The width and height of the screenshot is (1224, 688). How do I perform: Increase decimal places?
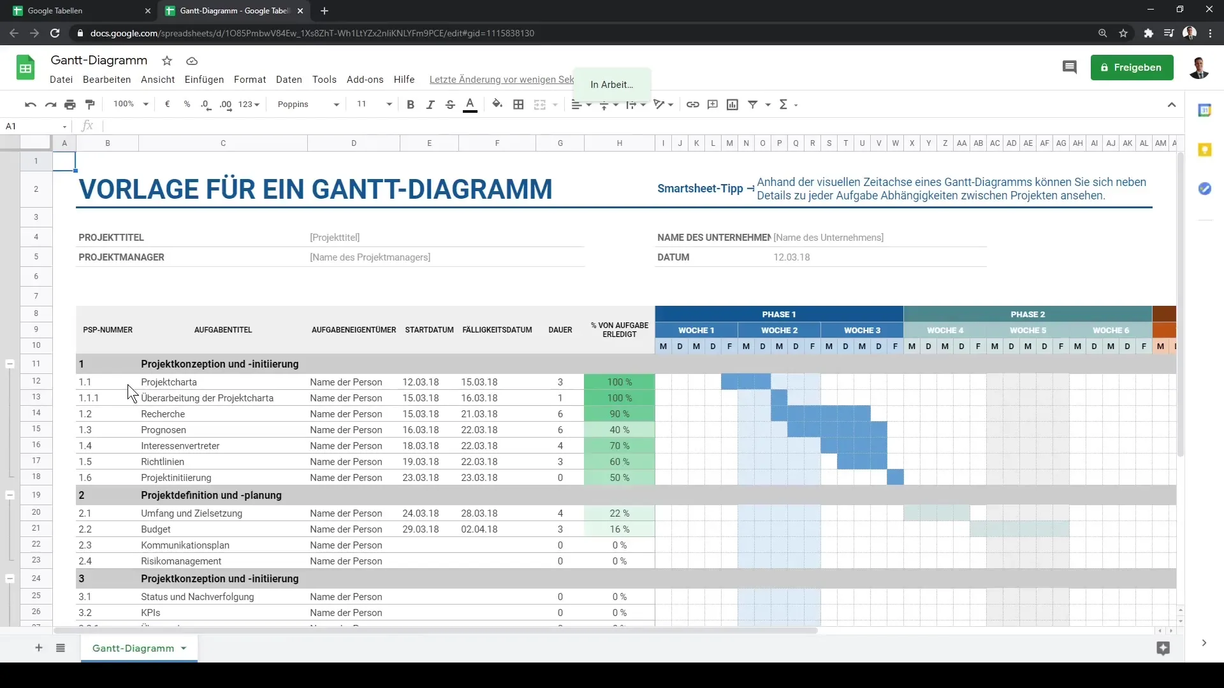pos(226,104)
